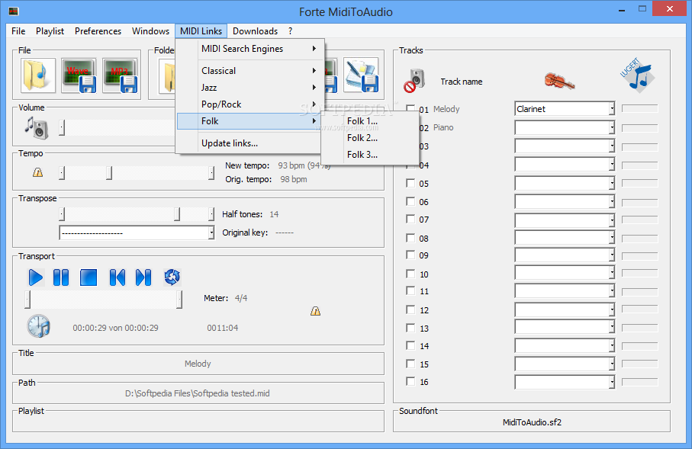
Task: Pause playback
Action: click(x=61, y=277)
